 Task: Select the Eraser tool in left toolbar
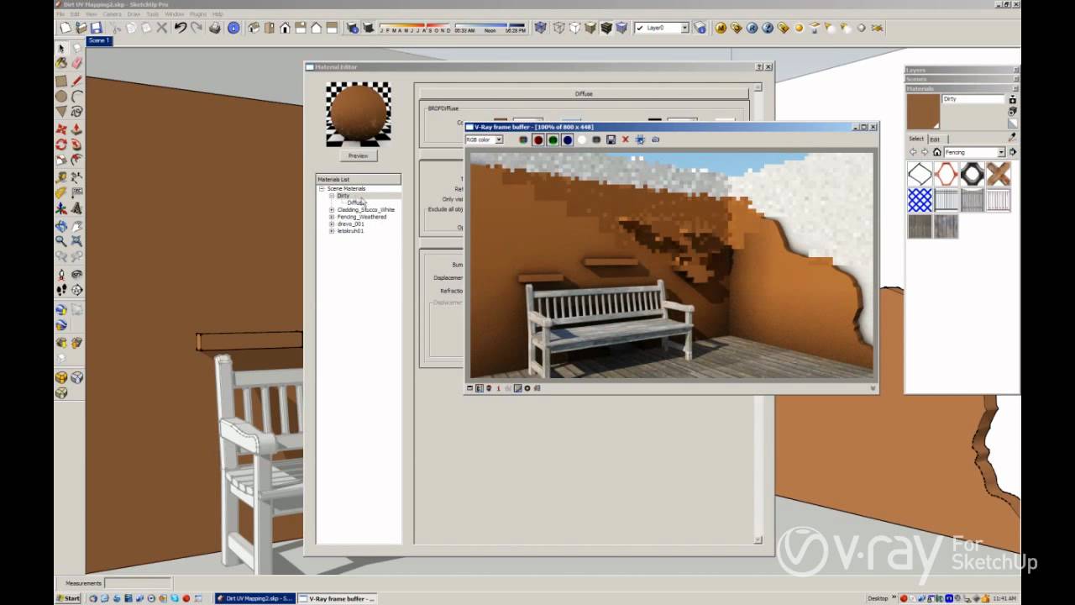[x=76, y=62]
